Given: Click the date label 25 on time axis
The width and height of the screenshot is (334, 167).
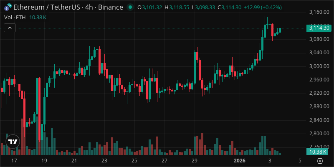Looking at the screenshot, I should tap(134, 161).
